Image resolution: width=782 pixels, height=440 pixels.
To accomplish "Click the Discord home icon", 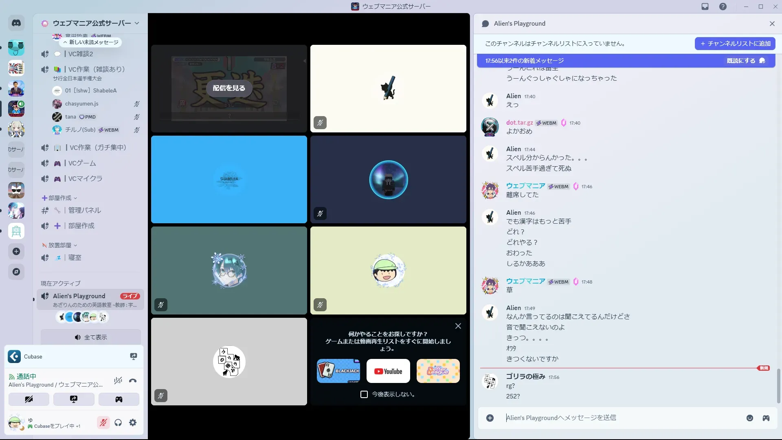I will click(16, 23).
